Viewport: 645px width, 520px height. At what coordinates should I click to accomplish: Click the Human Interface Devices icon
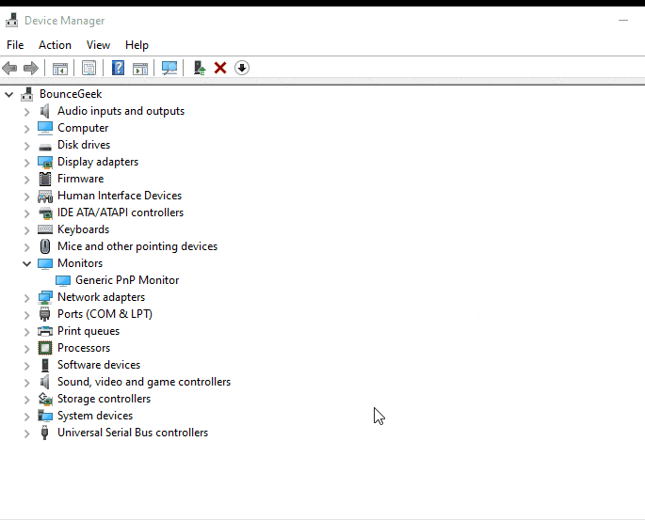pos(45,197)
